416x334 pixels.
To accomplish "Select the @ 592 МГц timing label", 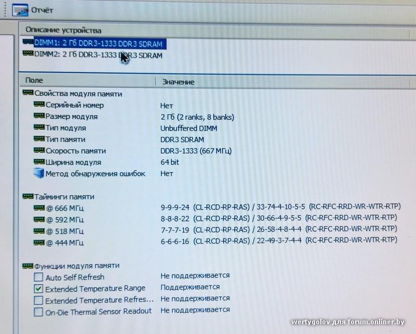I will point(65,220).
